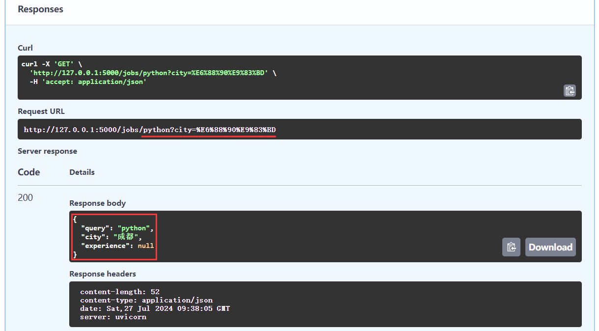This screenshot has height=331, width=599.
Task: Click the Code column header
Action: pyautogui.click(x=29, y=172)
